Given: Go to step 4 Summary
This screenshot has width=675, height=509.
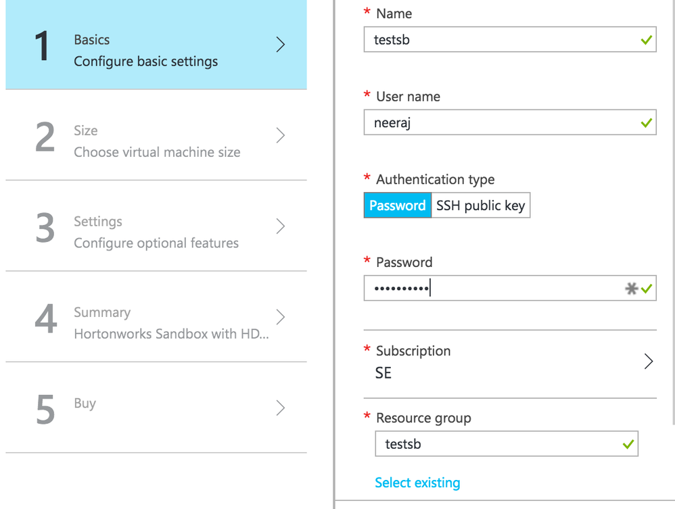Looking at the screenshot, I should point(156,322).
